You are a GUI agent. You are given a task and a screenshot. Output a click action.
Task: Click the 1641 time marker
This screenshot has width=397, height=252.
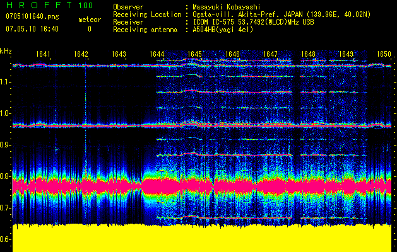pos(43,54)
